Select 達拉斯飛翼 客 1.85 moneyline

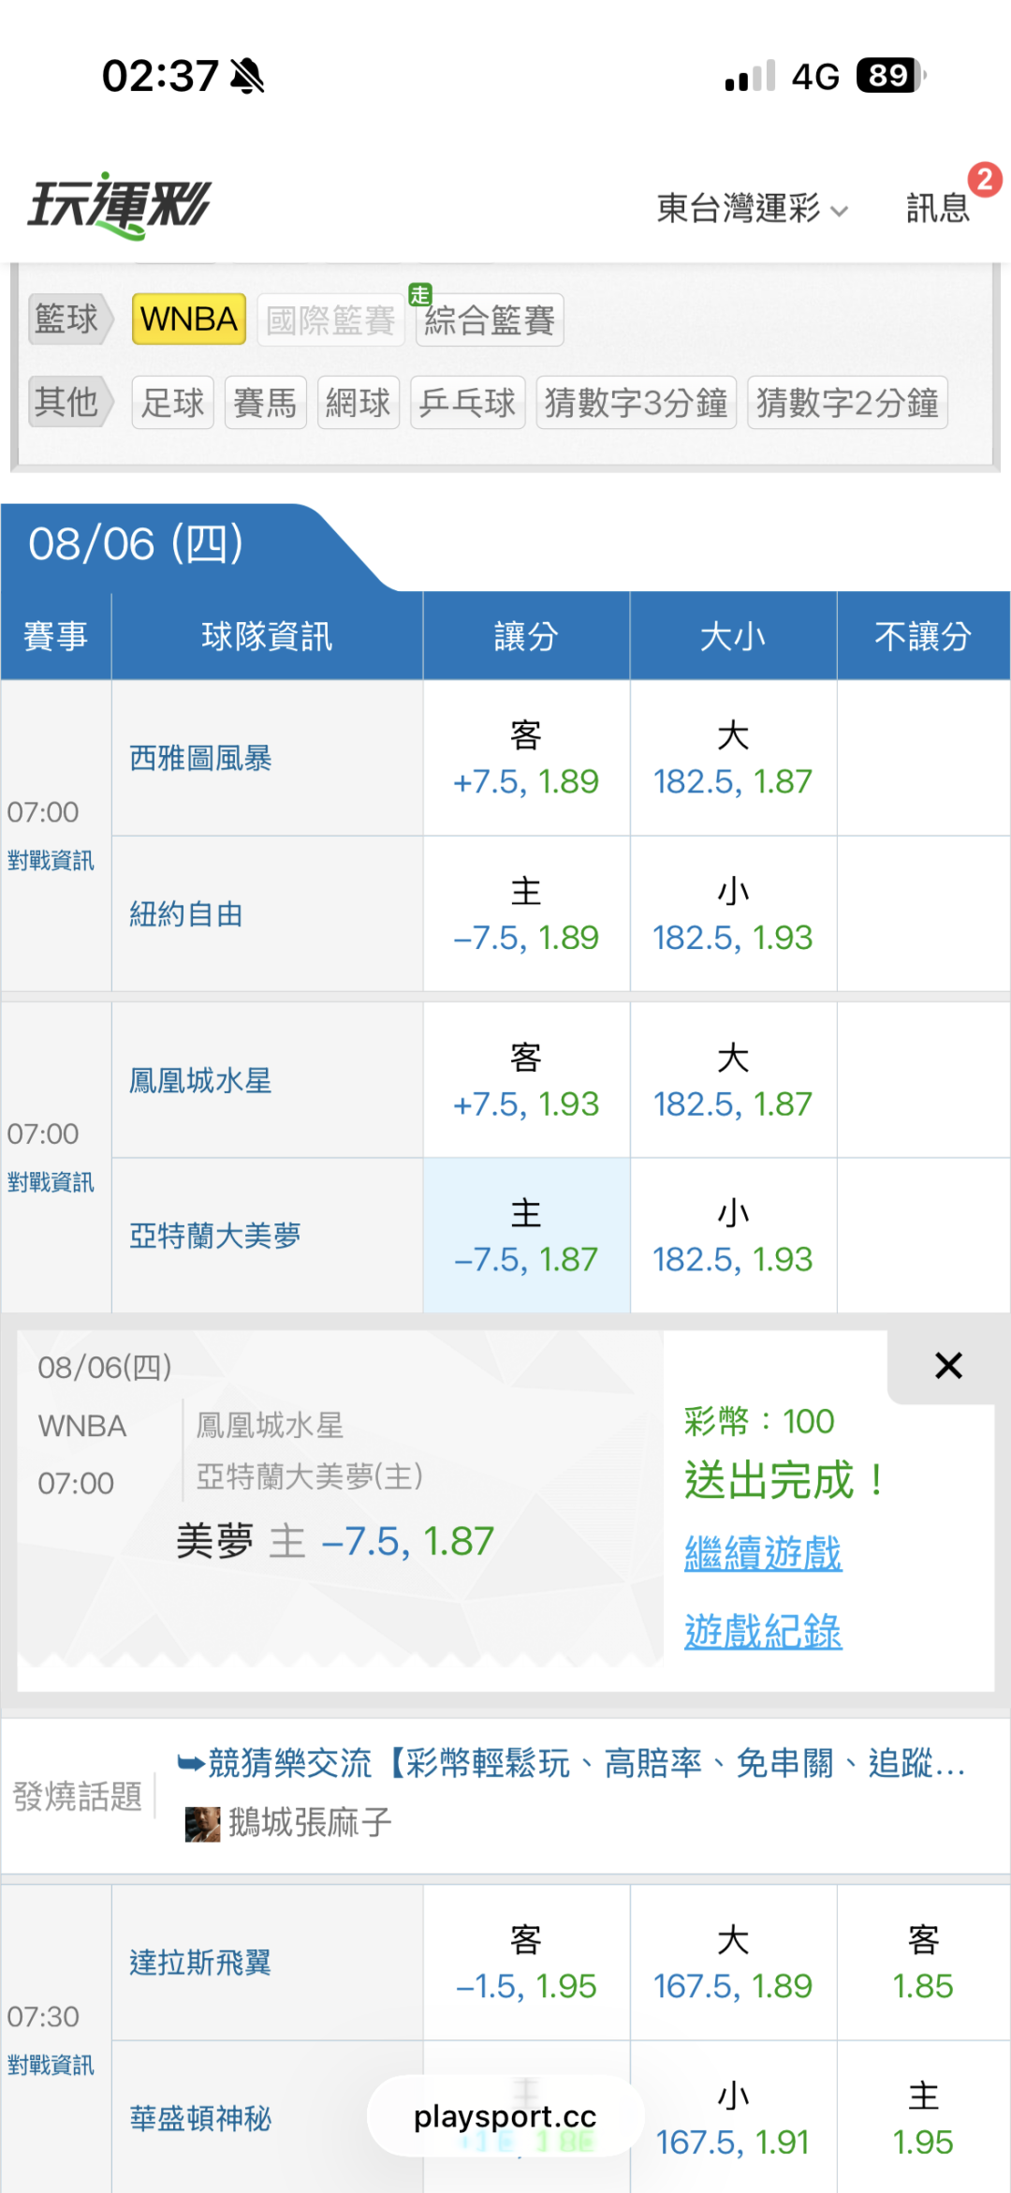click(923, 1963)
